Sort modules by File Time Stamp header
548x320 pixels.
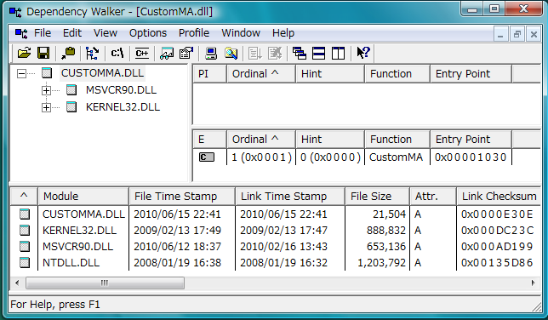[182, 197]
